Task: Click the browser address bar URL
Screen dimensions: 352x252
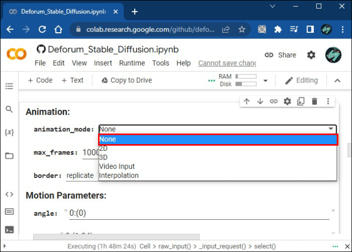Action: [150, 29]
